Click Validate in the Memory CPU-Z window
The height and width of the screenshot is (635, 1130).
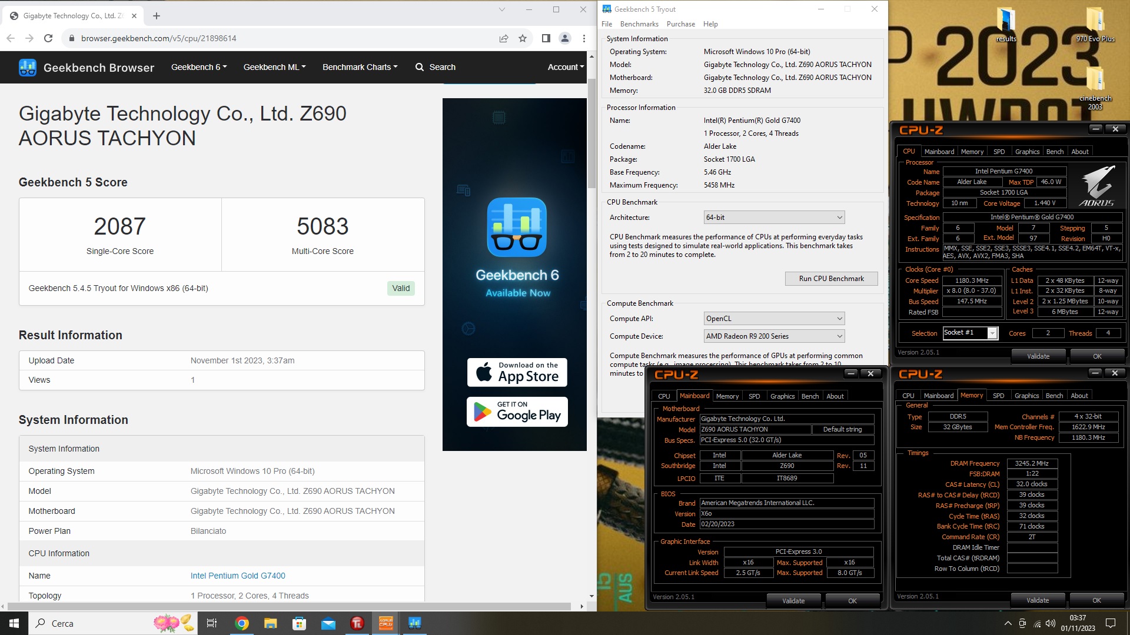[1038, 600]
